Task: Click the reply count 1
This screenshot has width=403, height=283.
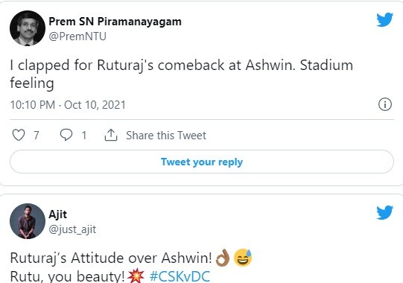Action: 83,136
